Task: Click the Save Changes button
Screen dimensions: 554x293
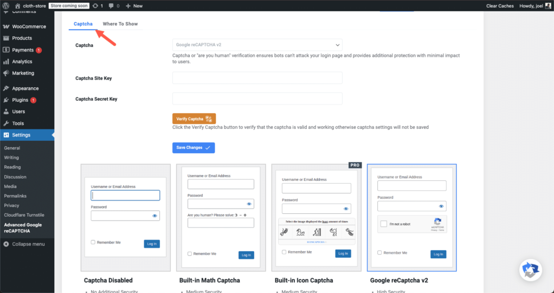Action: [x=193, y=147]
